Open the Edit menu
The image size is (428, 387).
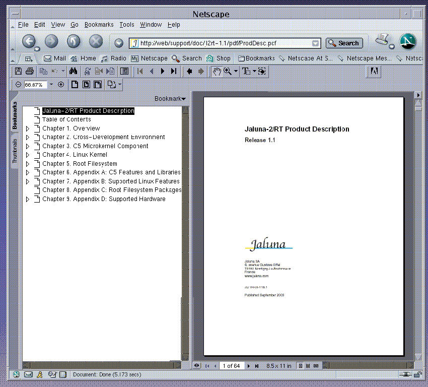(x=39, y=25)
